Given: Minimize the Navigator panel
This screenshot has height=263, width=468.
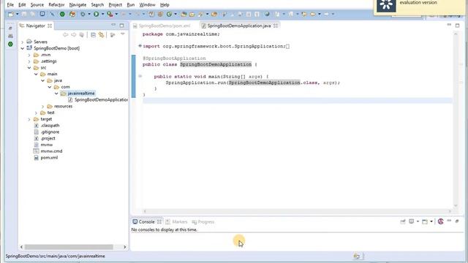Looking at the screenshot, I should pos(113,26).
